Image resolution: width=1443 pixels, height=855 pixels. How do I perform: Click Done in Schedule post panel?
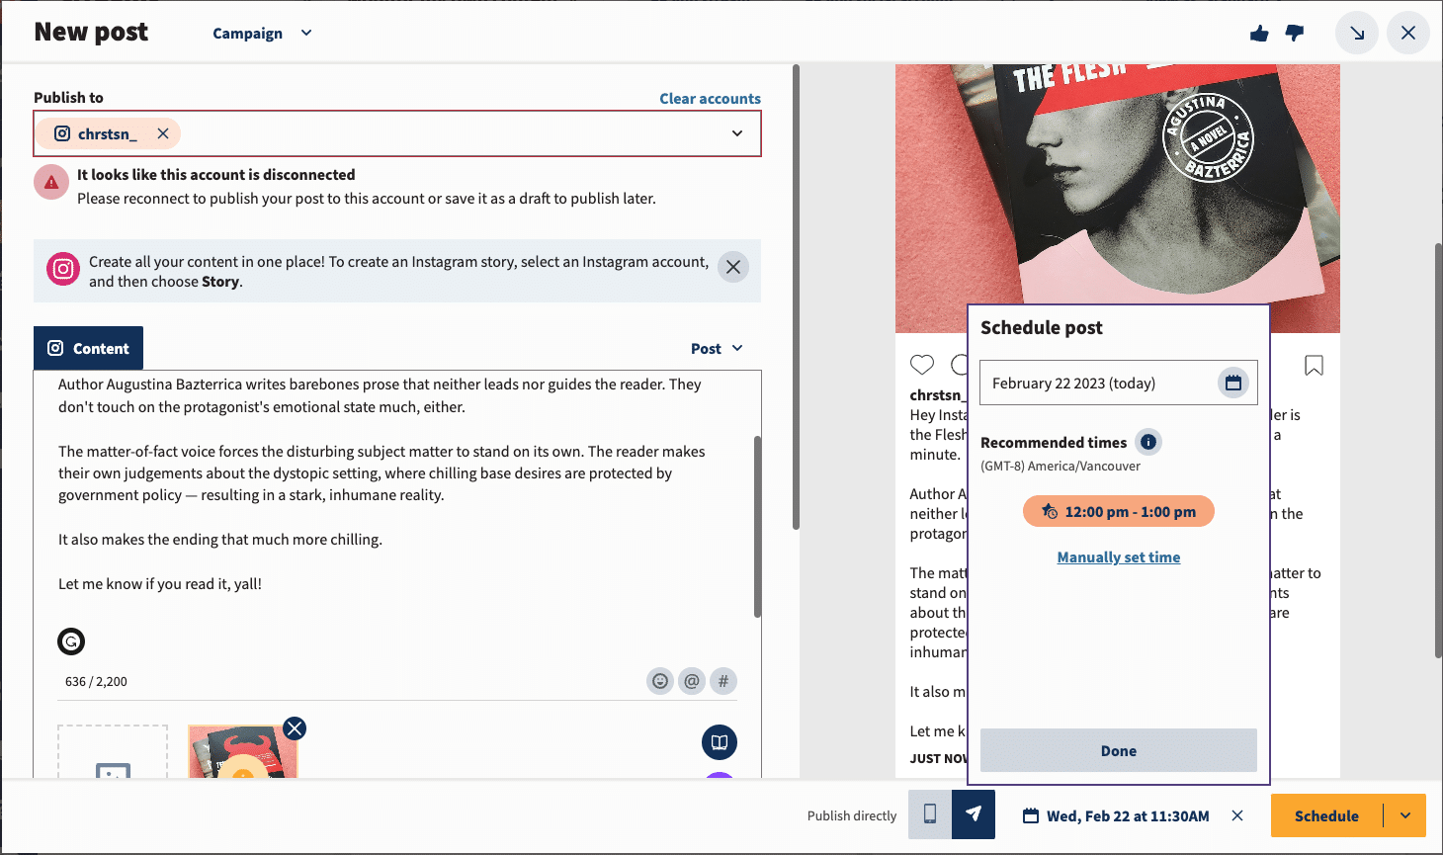(x=1118, y=750)
